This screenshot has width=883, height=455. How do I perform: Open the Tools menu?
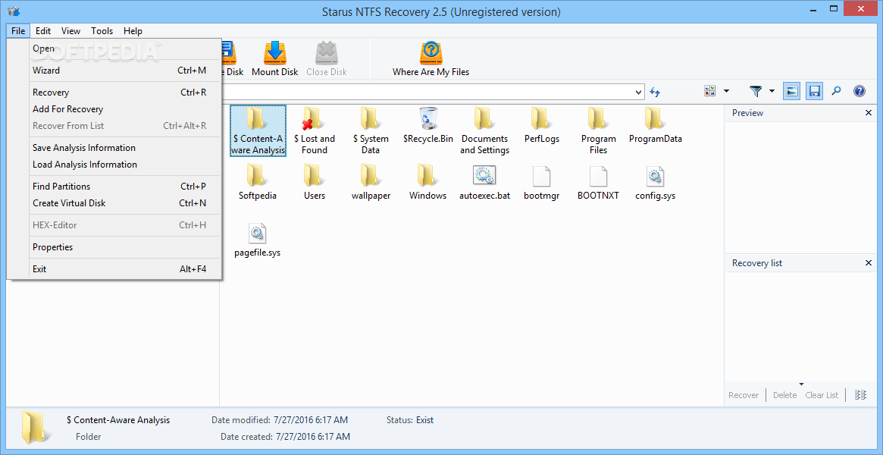(x=102, y=31)
